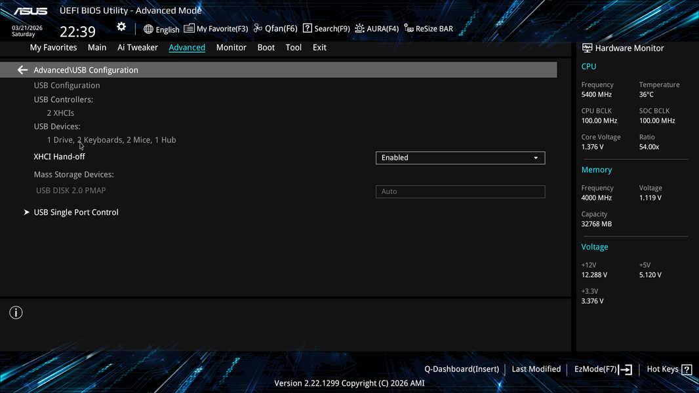Image resolution: width=699 pixels, height=393 pixels.
Task: Click the ASUS logo
Action: pyautogui.click(x=30, y=11)
